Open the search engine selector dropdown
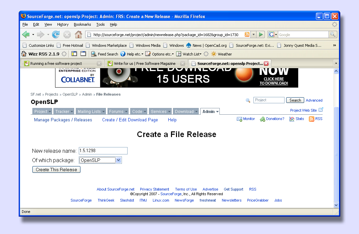This screenshot has height=234, width=359. tap(276, 35)
